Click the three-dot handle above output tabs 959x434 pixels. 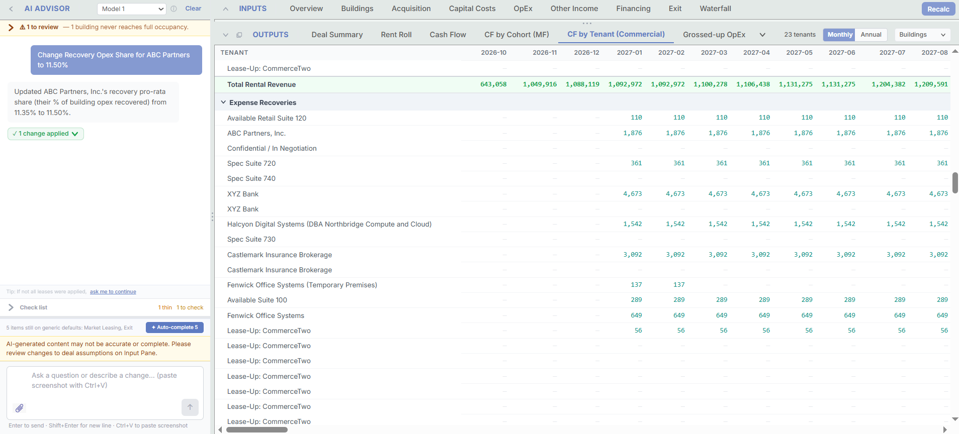pos(587,23)
